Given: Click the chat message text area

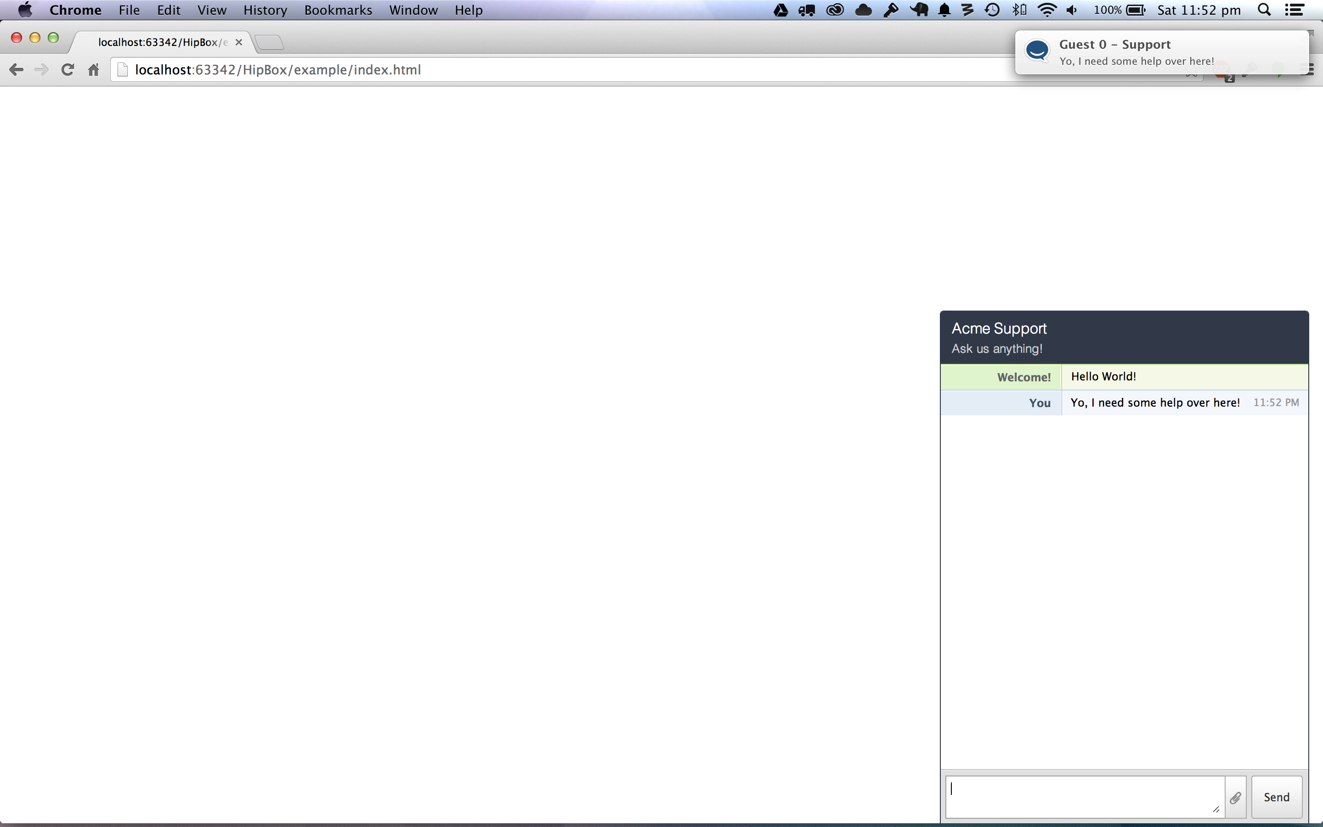Looking at the screenshot, I should point(1084,796).
